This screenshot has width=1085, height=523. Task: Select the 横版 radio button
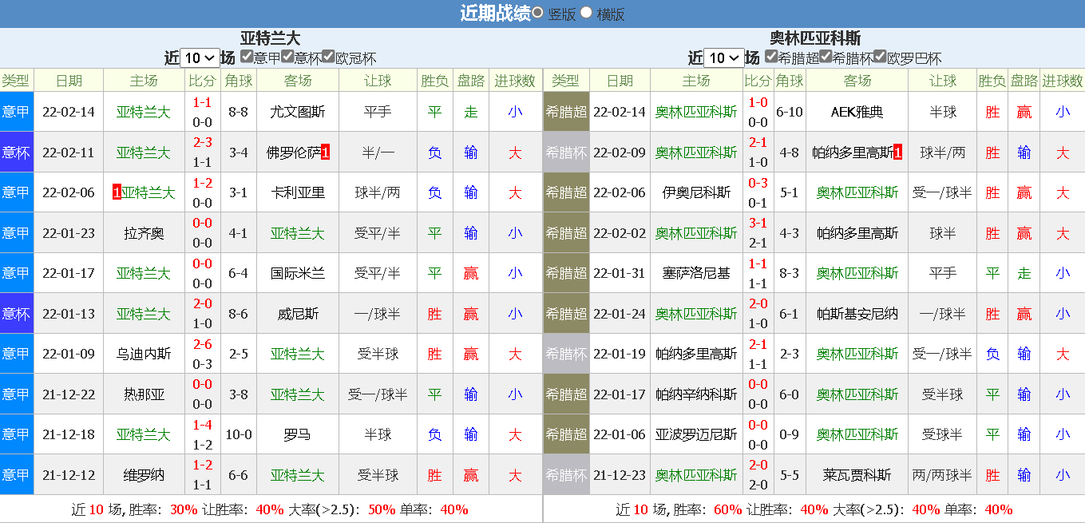click(x=586, y=13)
